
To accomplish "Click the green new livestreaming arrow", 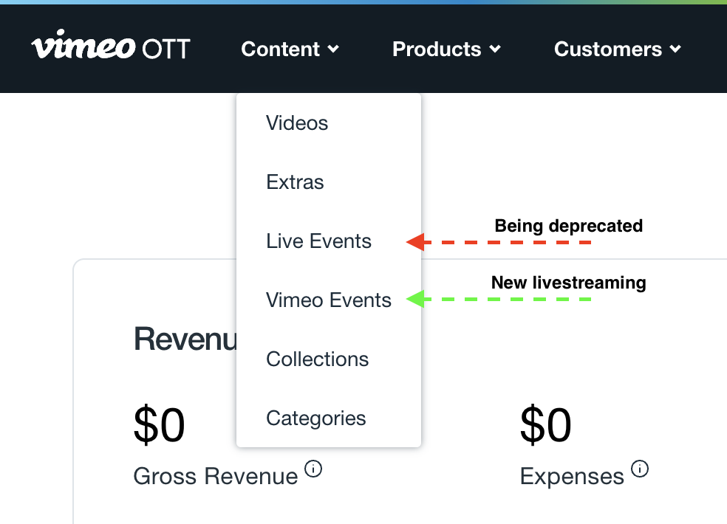I will (x=499, y=299).
